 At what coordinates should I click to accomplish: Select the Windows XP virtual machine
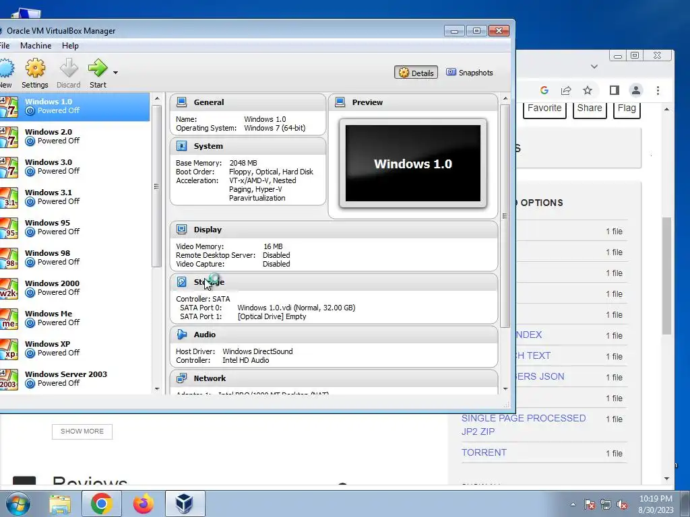(x=75, y=349)
